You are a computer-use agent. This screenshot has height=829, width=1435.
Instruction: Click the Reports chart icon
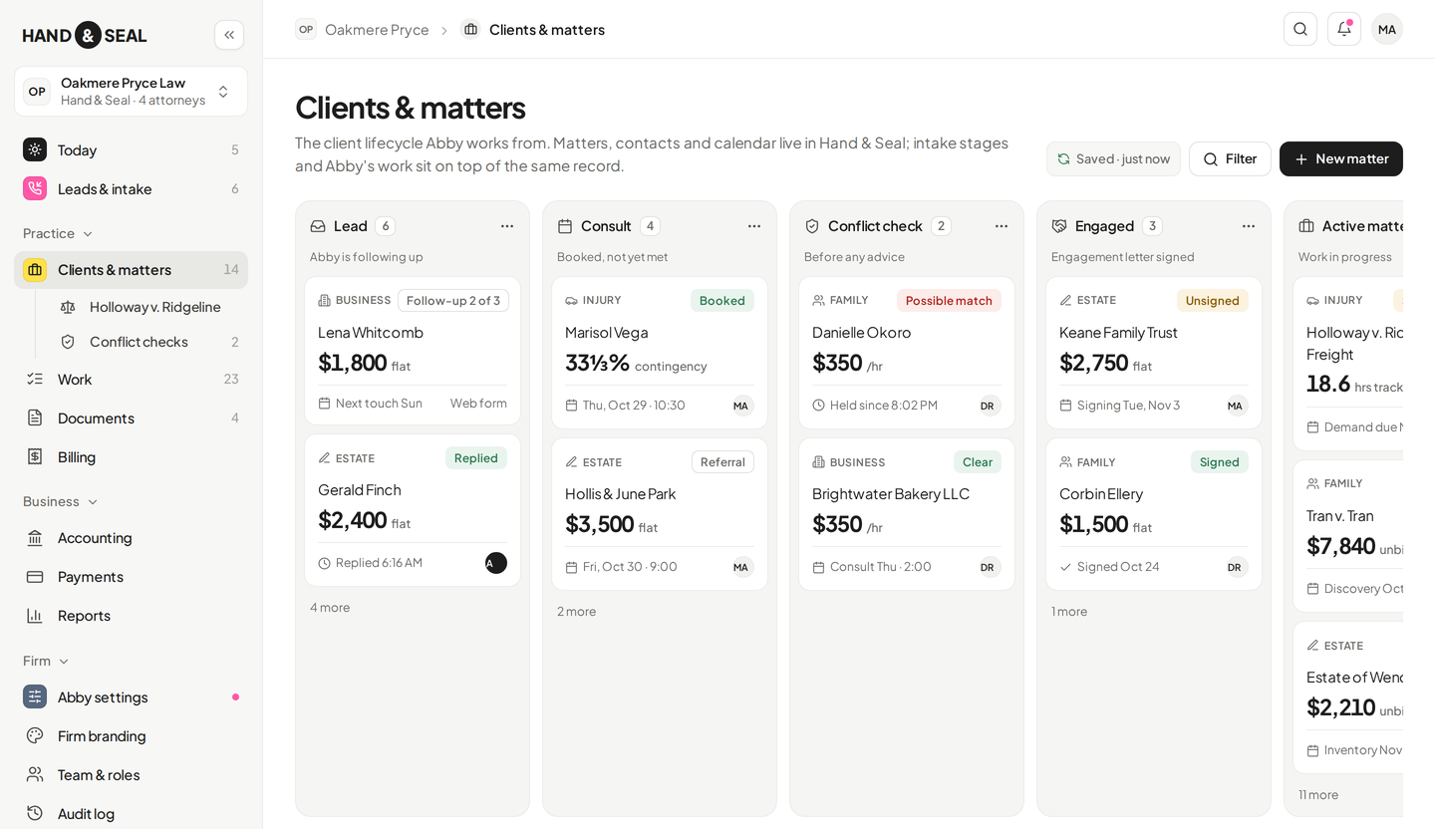(x=35, y=615)
